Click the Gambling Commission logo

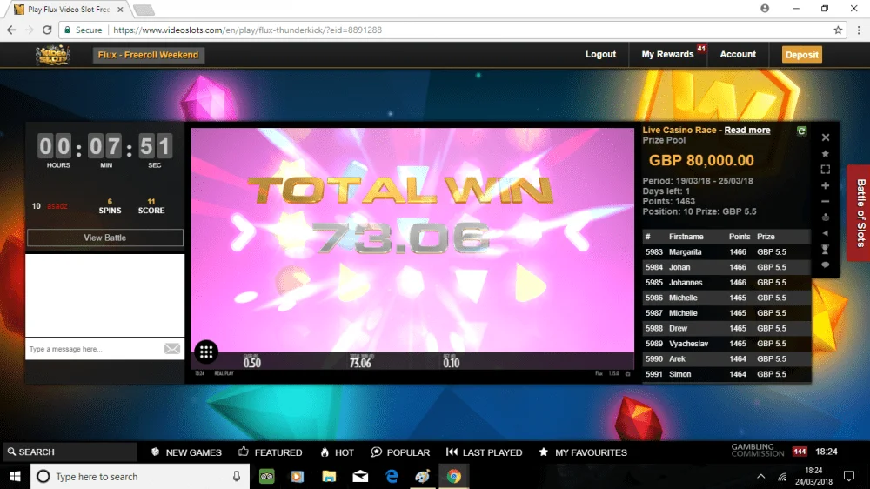[x=758, y=450]
